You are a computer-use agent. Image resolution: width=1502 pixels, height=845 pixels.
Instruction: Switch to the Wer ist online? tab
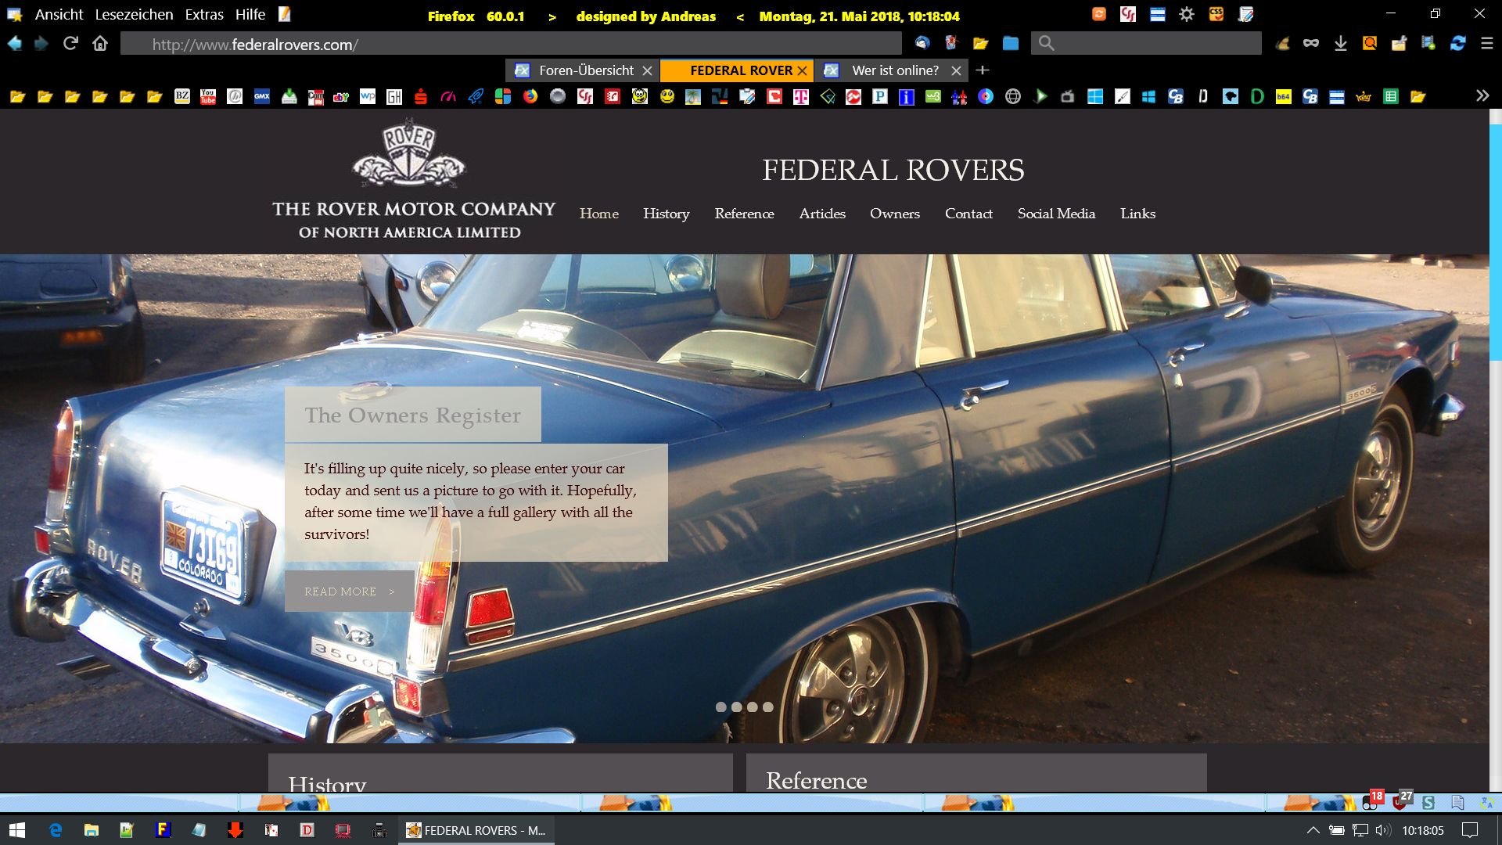[x=894, y=70]
